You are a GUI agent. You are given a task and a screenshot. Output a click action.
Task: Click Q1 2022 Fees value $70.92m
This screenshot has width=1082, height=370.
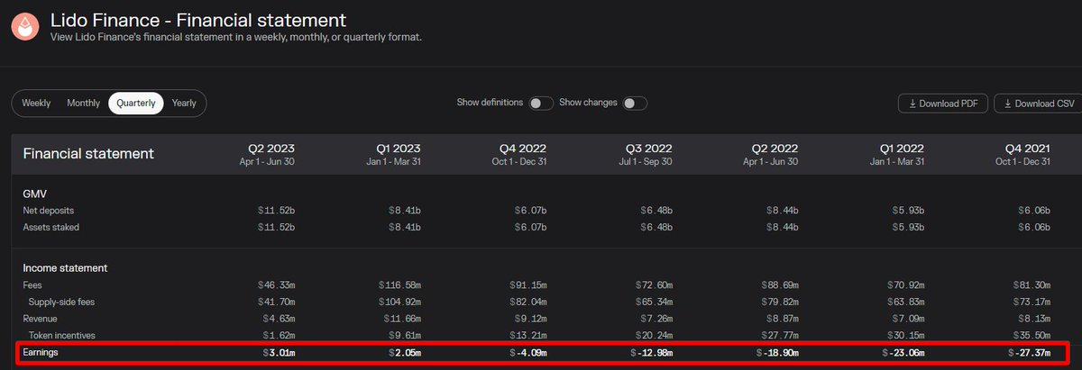pos(906,284)
